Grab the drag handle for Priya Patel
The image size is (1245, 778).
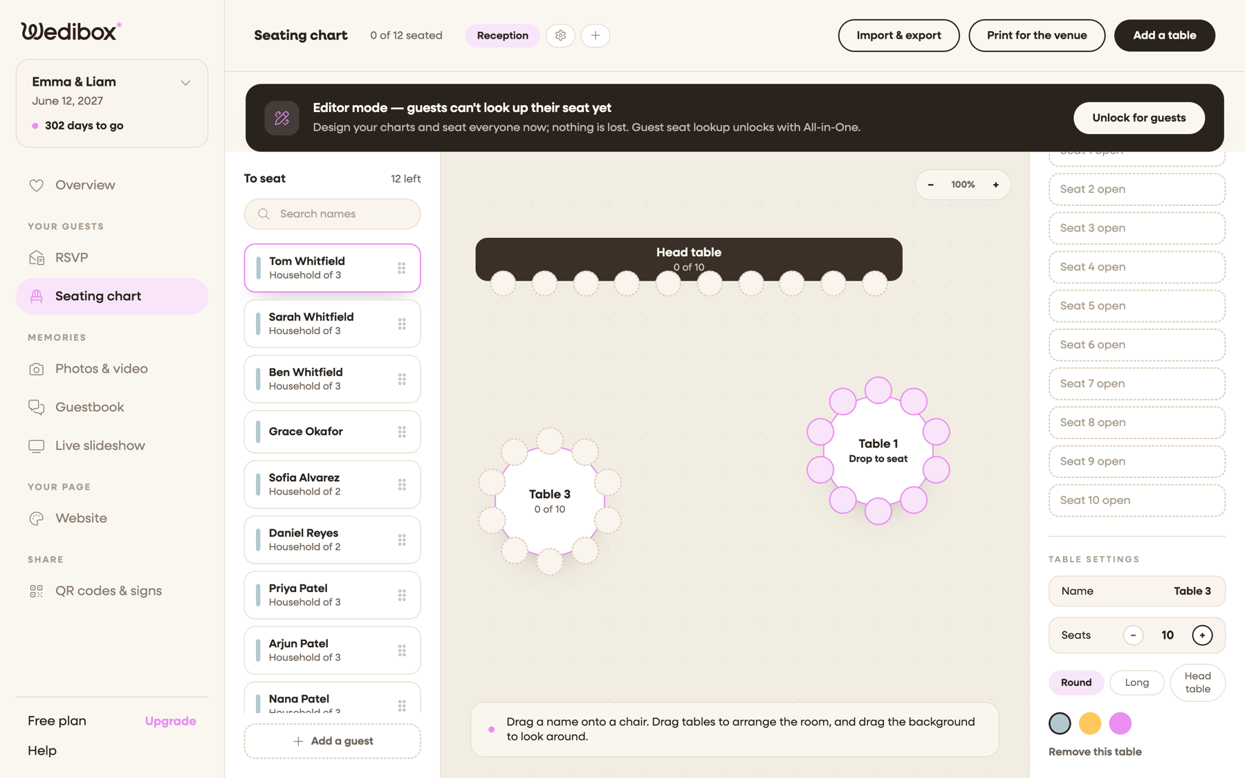(402, 595)
